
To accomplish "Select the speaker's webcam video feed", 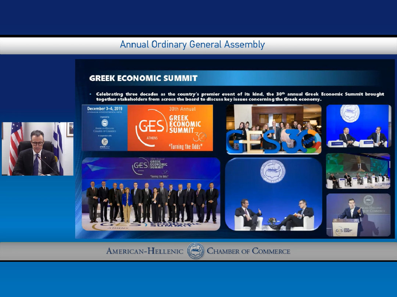I will [37, 148].
